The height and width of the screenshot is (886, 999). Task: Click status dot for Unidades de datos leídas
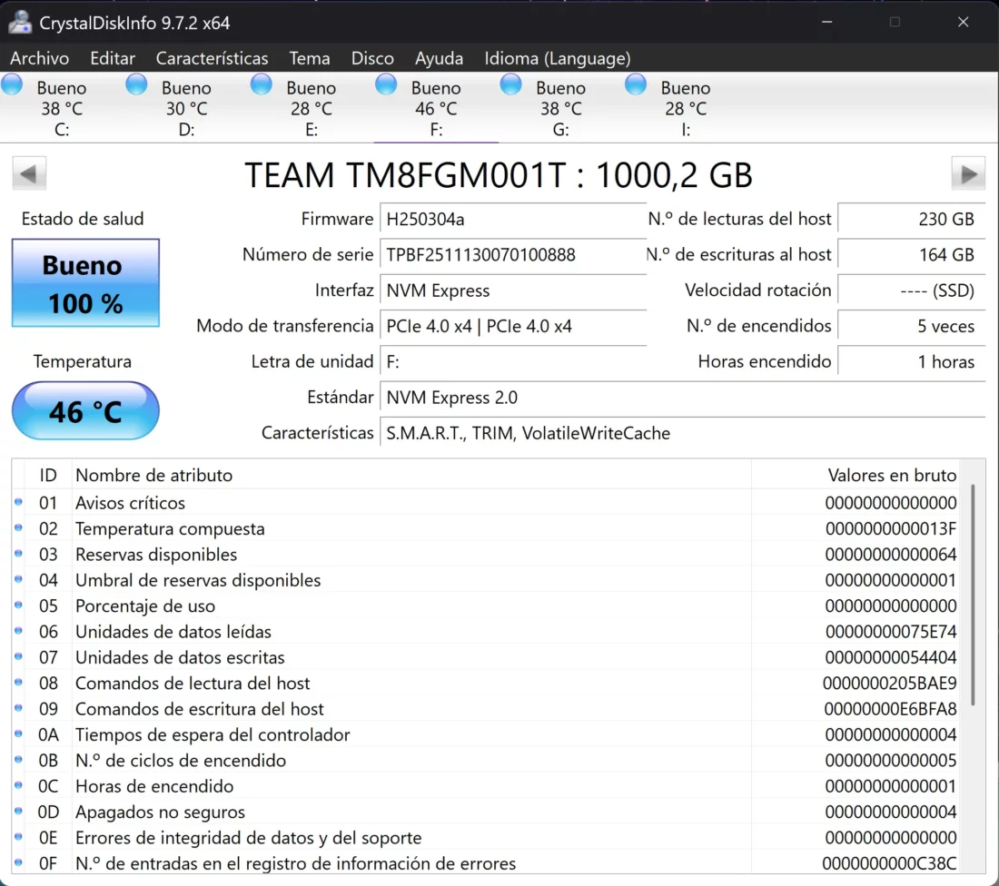tap(18, 631)
